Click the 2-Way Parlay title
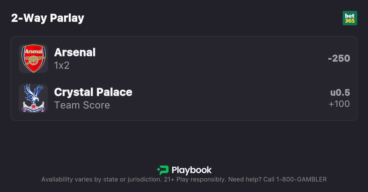The height and width of the screenshot is (192, 368). (48, 18)
